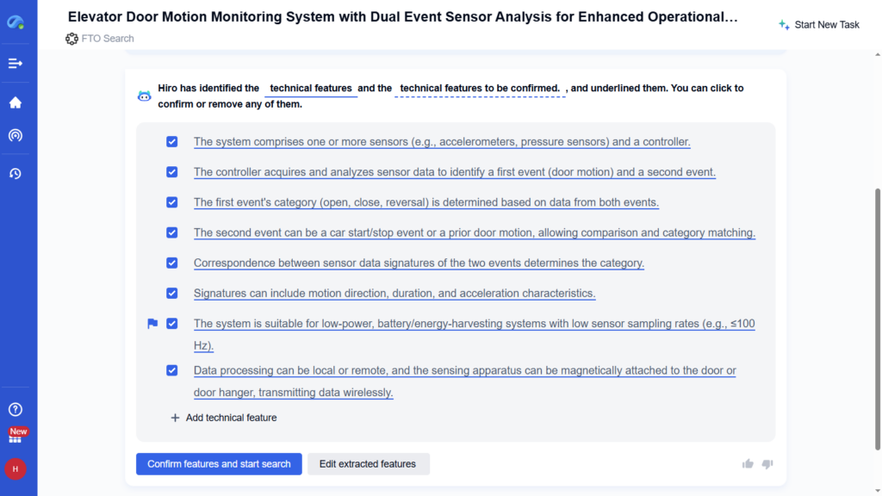The height and width of the screenshot is (496, 882).
Task: Uncheck the sensors and controller feature checkbox
Action: 172,142
